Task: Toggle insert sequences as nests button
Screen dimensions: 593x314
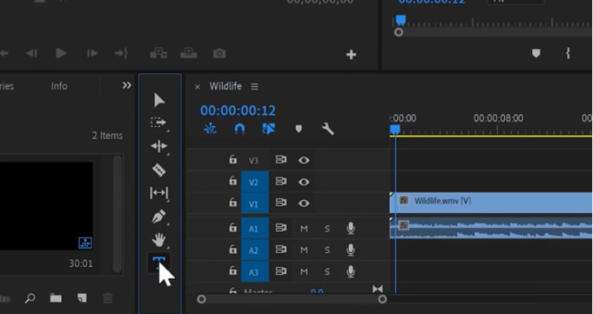Action: click(x=210, y=129)
